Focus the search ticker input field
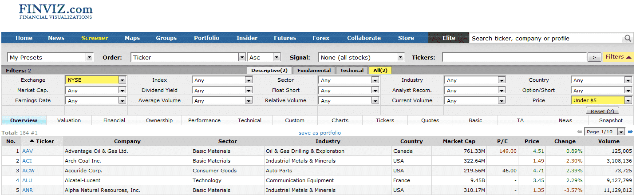The height and width of the screenshot is (195, 636). [x=546, y=38]
